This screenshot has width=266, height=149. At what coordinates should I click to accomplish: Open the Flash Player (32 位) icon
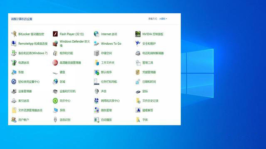click(x=55, y=34)
